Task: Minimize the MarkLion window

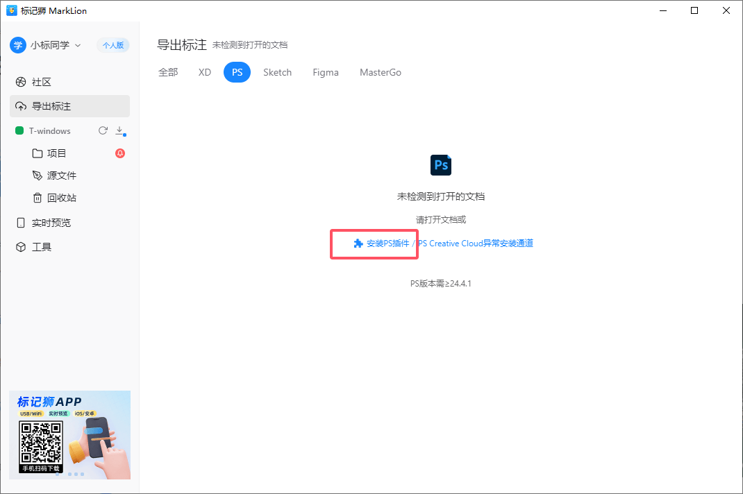Action: pos(663,10)
